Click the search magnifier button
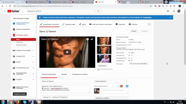This screenshot has height=104, width=186. [x=98, y=11]
